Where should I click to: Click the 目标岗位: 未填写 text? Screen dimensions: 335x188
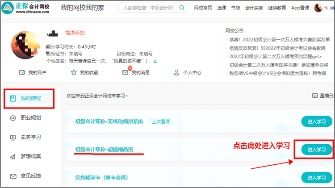(x=134, y=54)
